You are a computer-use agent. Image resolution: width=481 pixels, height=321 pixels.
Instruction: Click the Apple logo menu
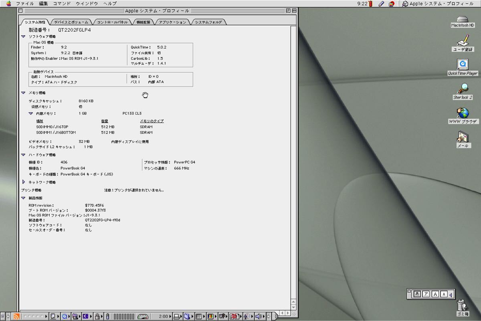click(8, 4)
